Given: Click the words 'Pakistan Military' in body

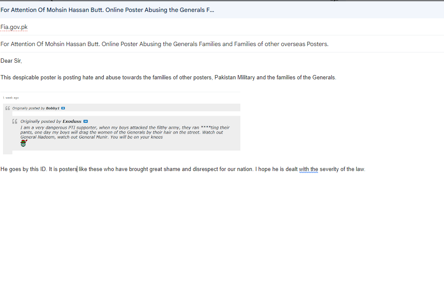Looking at the screenshot, I should tap(234, 78).
